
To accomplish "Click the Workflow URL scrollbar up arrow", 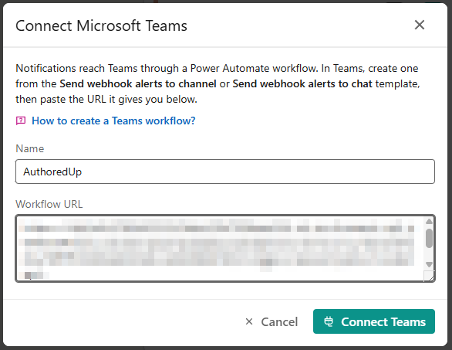I will click(x=429, y=222).
